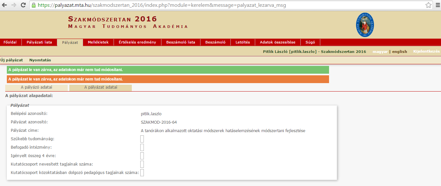Go to the Mellékletek menu
Image resolution: width=441 pixels, height=186 pixels.
point(98,42)
